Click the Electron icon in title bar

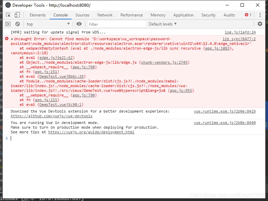[x=8, y=5]
